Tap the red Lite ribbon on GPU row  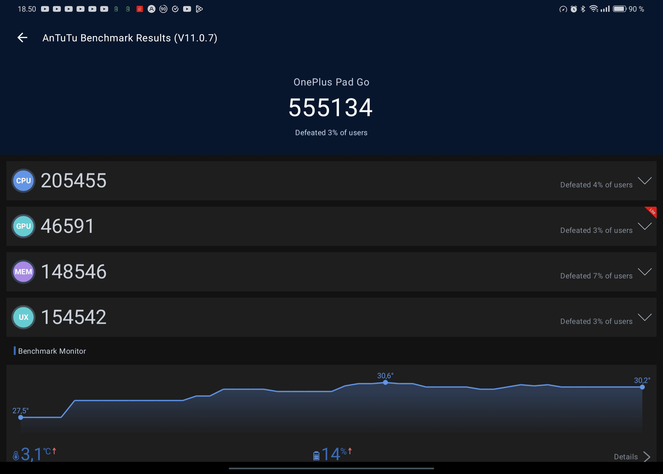click(x=652, y=211)
